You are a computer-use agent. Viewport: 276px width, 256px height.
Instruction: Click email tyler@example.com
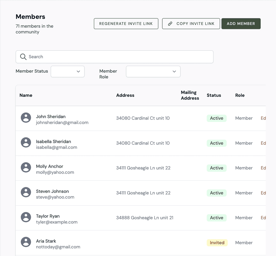pyautogui.click(x=57, y=222)
